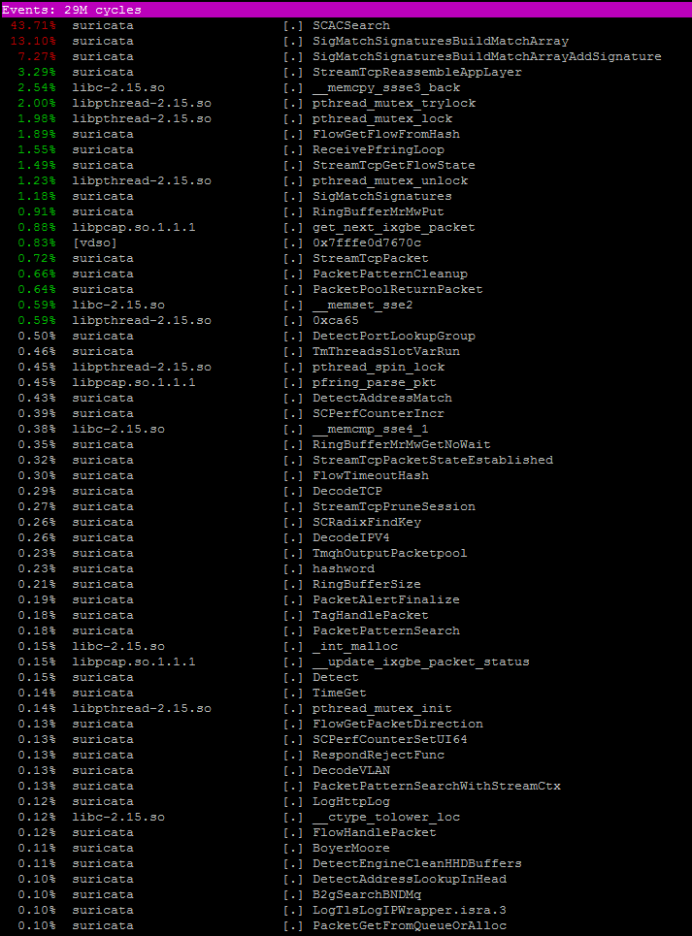Select FlowGetFlowFromHash symbol
This screenshot has height=936, width=692.
click(386, 134)
